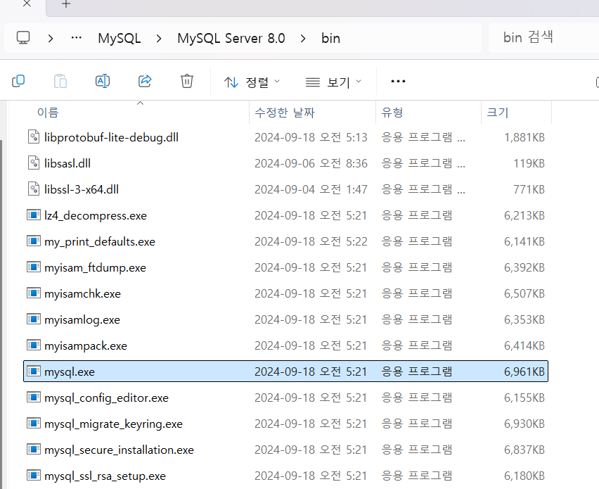Click the myisamlog.exe application icon

point(34,319)
